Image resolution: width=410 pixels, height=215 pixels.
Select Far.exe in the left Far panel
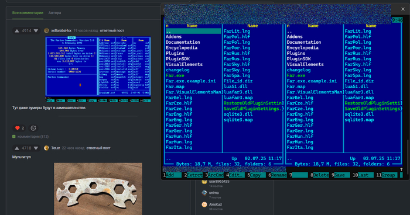pyautogui.click(x=175, y=75)
